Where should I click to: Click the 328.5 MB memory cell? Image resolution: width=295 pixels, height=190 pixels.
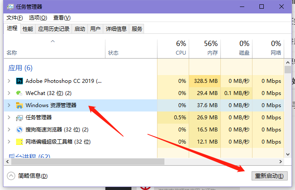click(205, 81)
